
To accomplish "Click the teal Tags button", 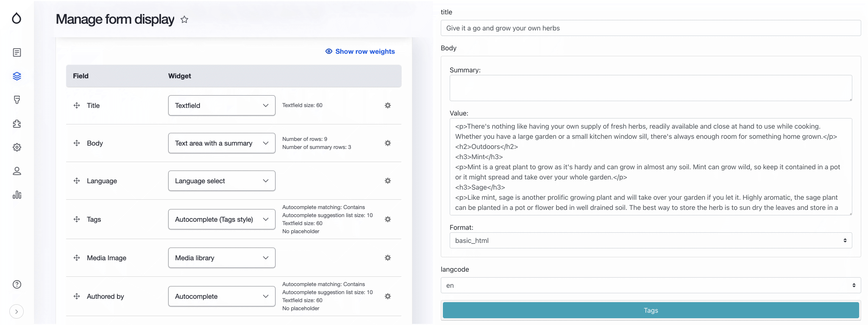I will [x=651, y=310].
